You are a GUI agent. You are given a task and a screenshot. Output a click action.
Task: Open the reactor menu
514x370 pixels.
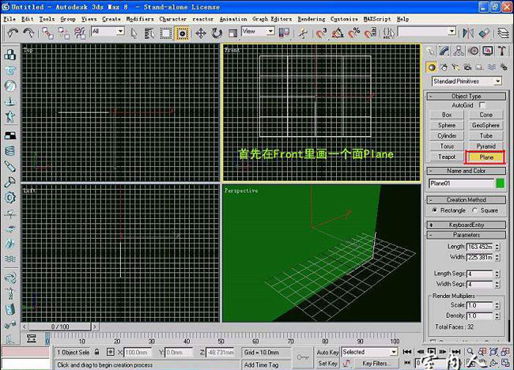pos(202,19)
